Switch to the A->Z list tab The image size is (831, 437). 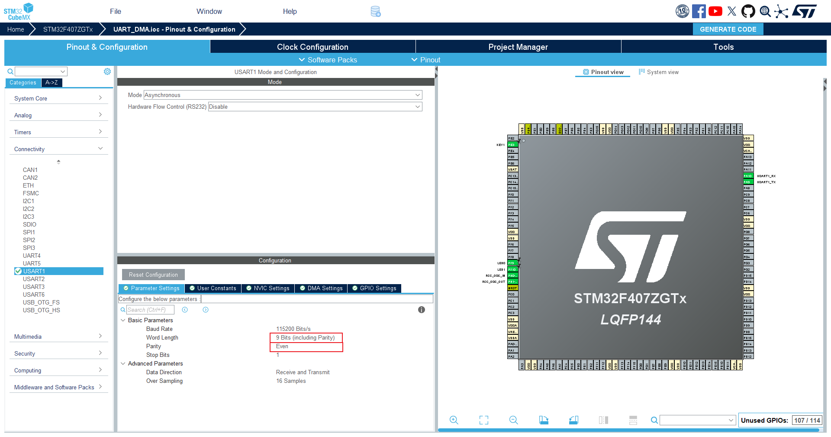pyautogui.click(x=52, y=83)
